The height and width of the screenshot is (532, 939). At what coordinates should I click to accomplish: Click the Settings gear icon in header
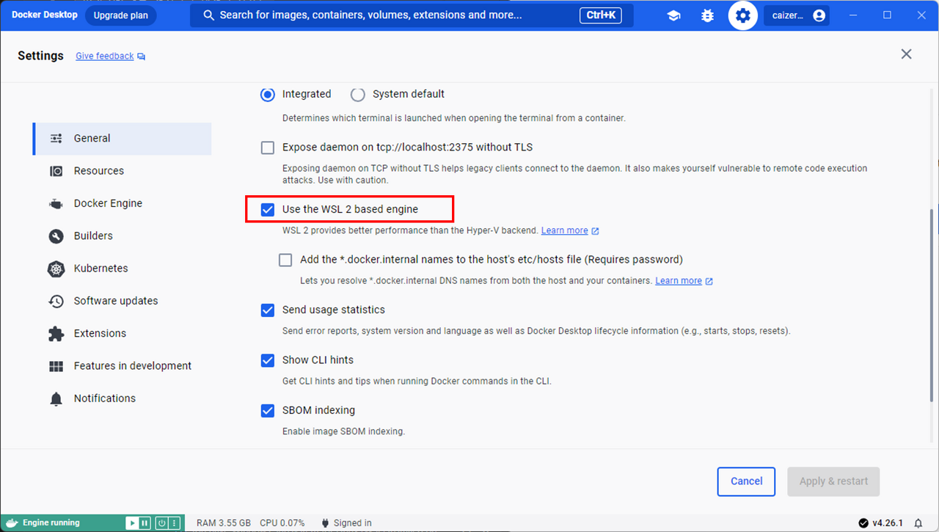tap(742, 15)
